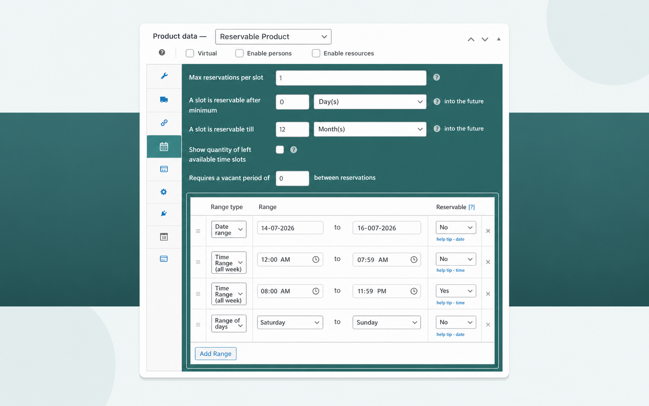Click help tip - date in Saturday row
The height and width of the screenshot is (406, 649).
[450, 334]
